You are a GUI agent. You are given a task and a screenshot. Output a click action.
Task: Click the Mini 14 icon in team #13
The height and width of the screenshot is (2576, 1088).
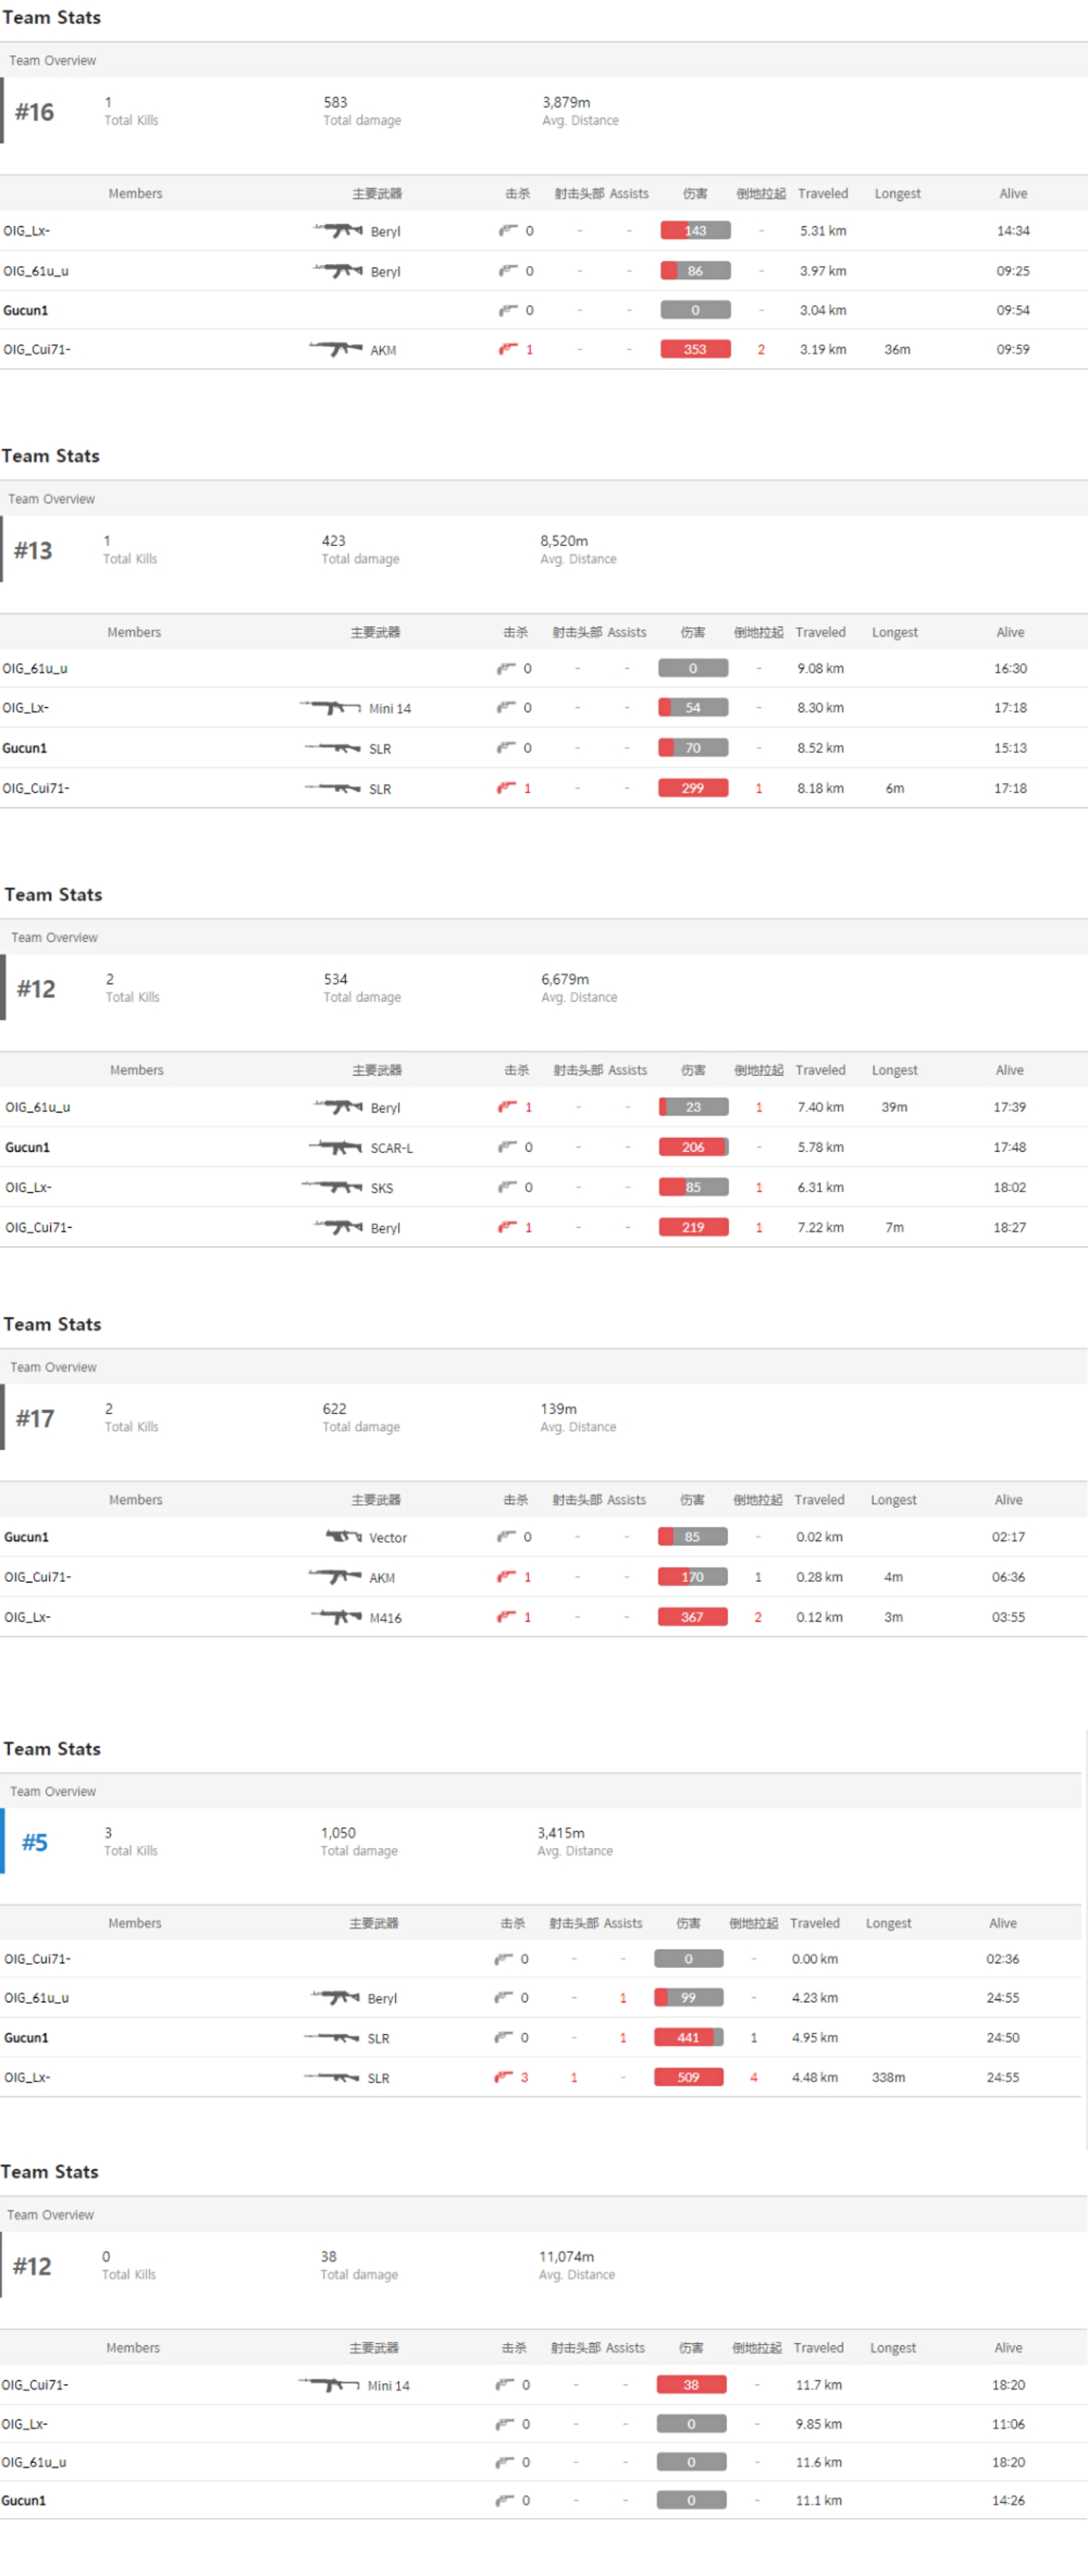point(330,707)
